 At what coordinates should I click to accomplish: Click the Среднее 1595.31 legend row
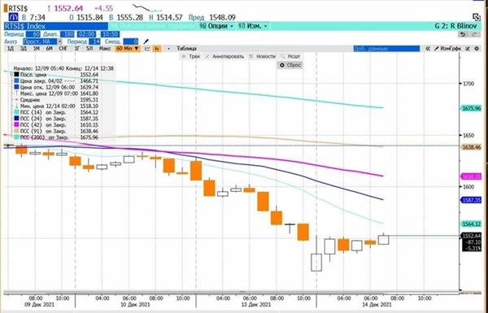(x=56, y=100)
